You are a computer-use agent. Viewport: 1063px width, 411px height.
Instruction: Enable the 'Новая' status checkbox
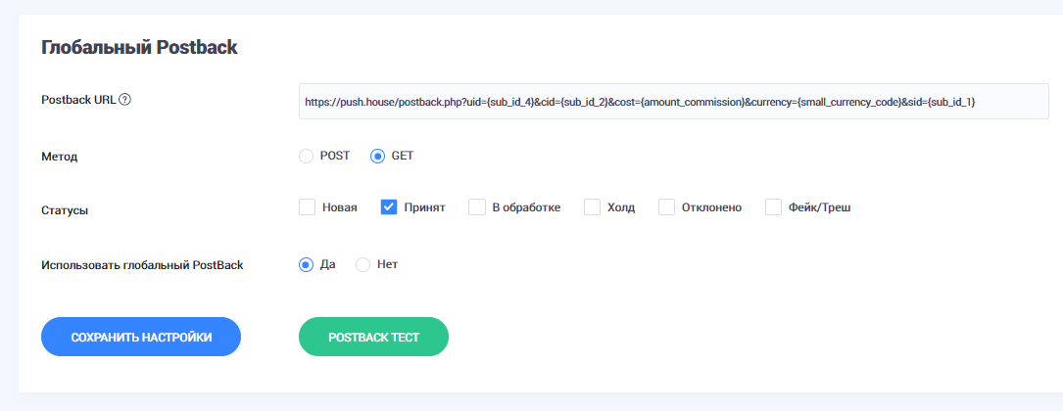pyautogui.click(x=307, y=207)
